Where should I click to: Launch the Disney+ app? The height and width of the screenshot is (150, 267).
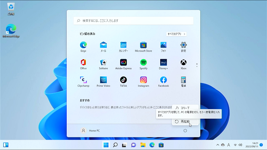[x=163, y=64]
